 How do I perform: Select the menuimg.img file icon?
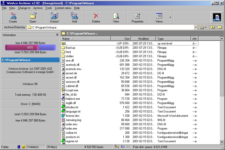[x=63, y=120]
